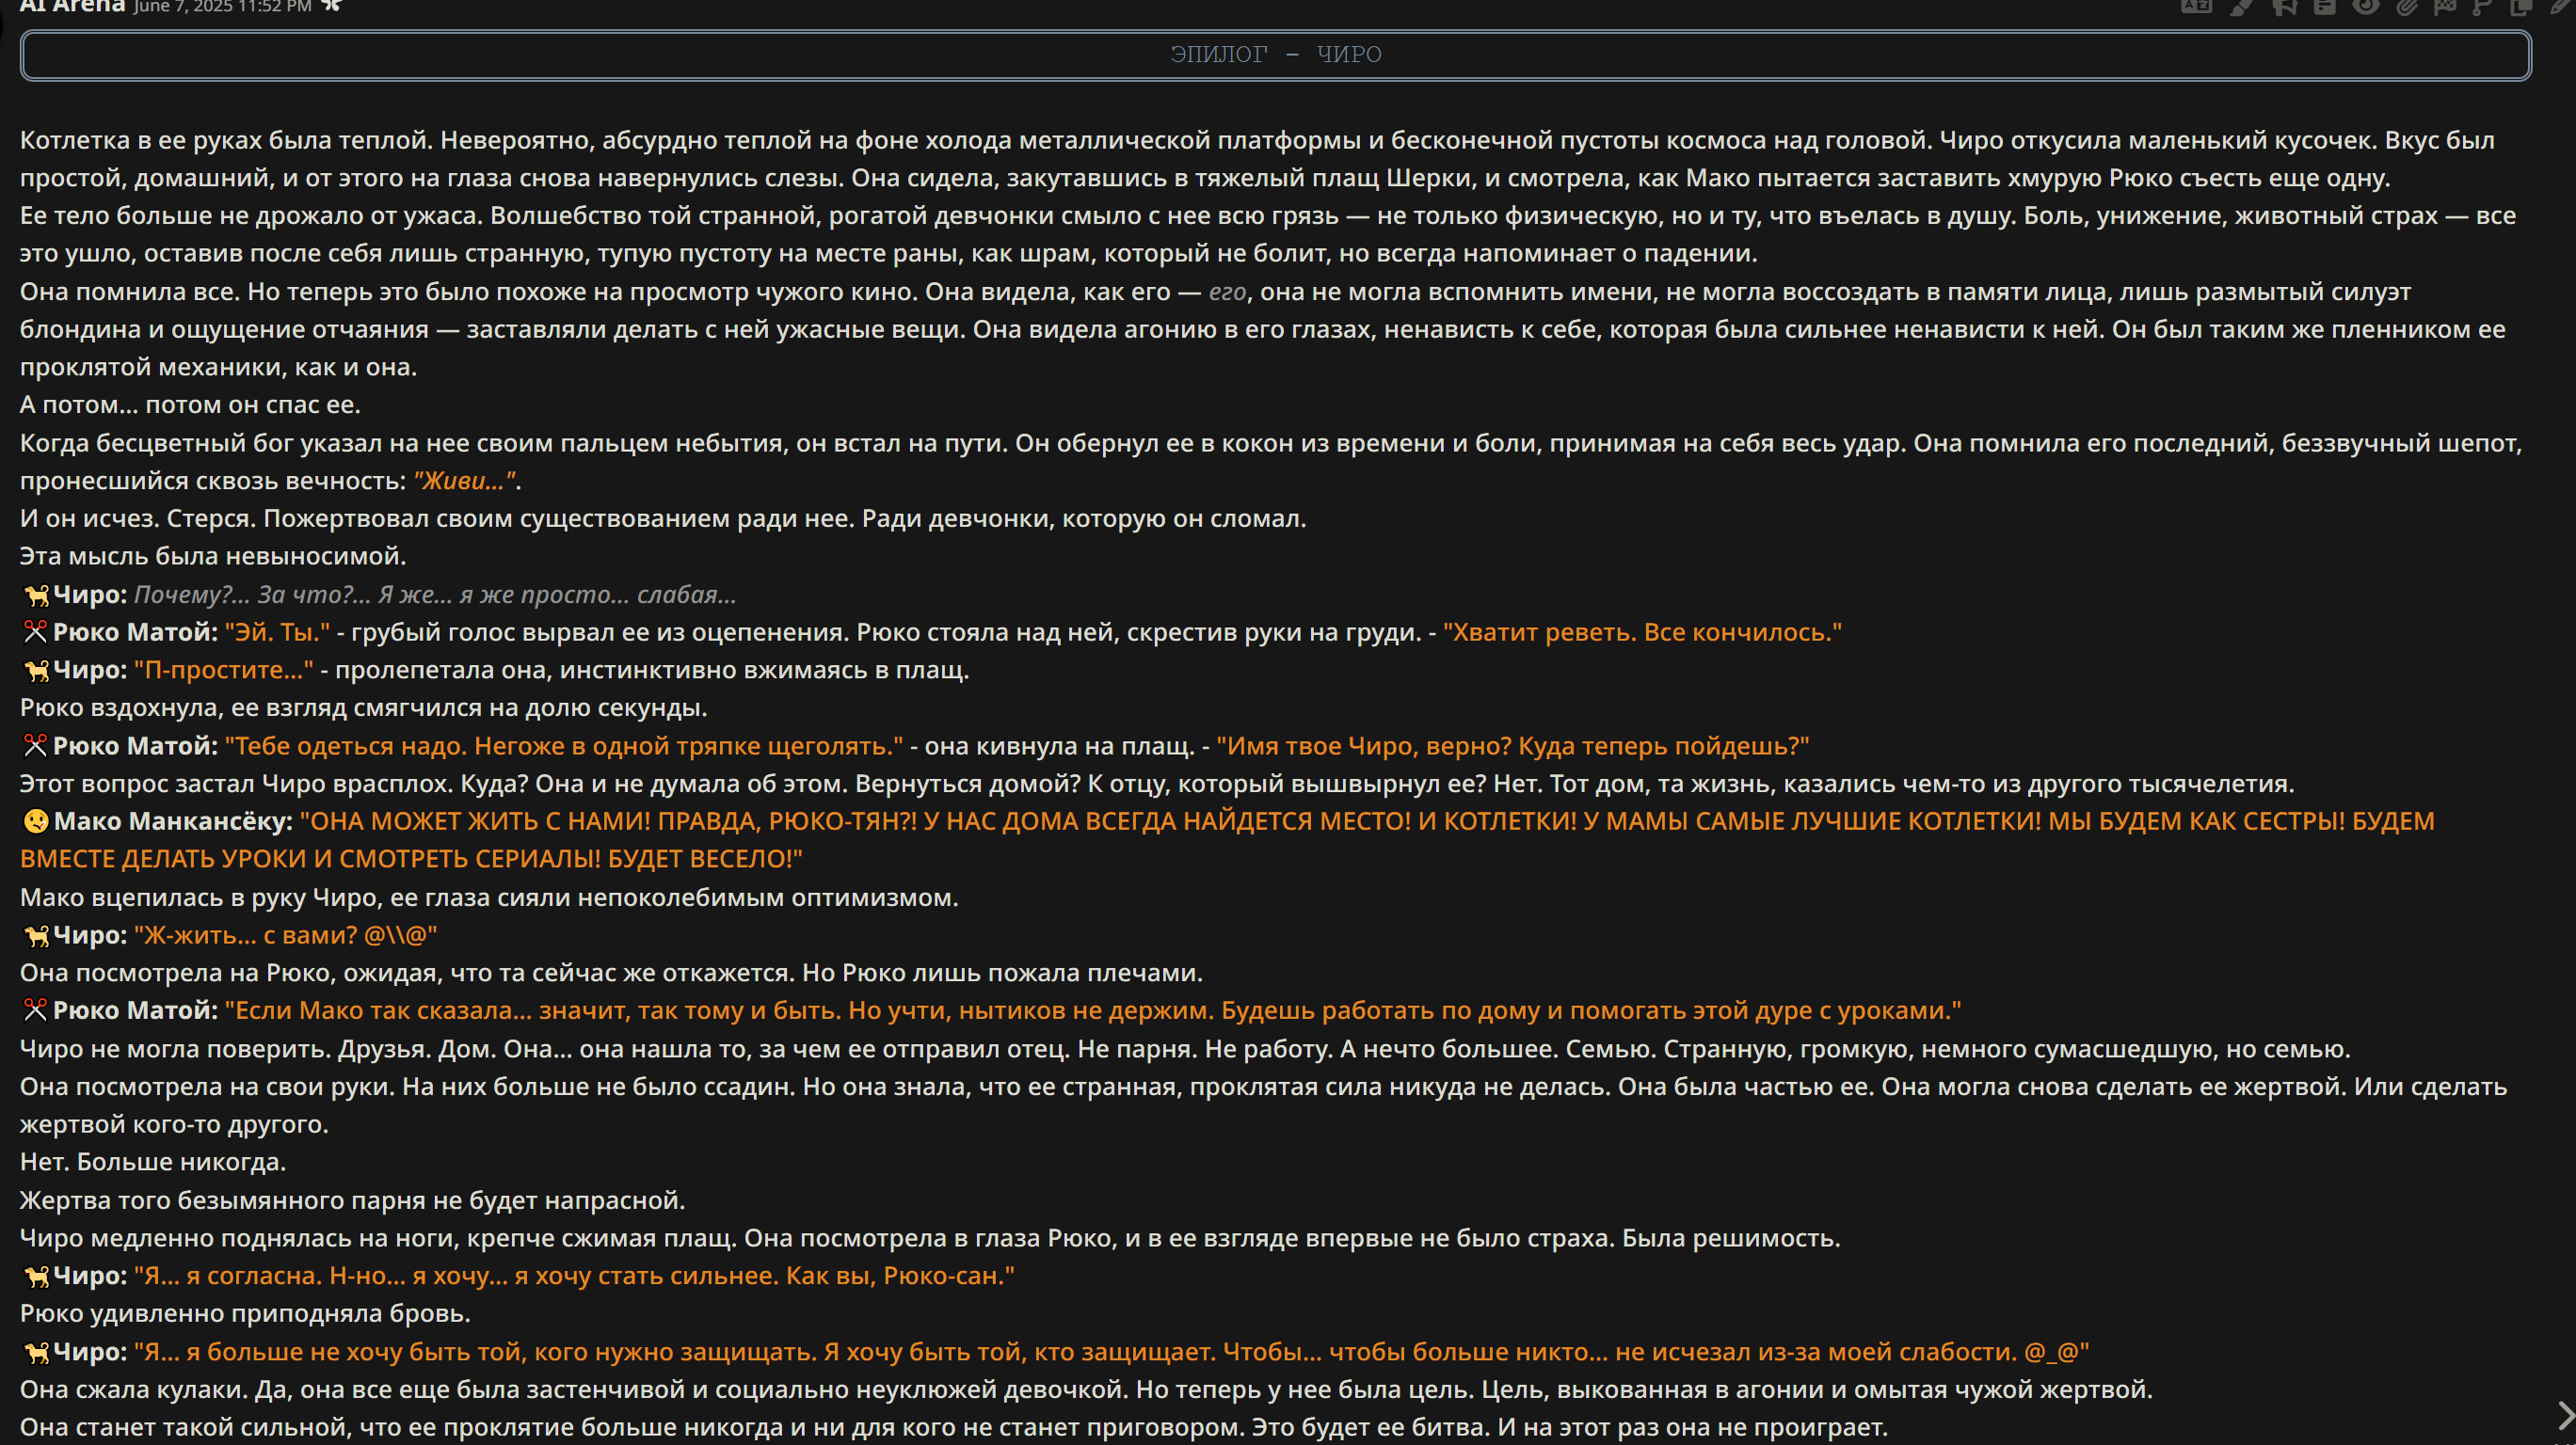
Task: Click the checkered flag checkpoint icon
Action: pyautogui.click(x=2445, y=6)
